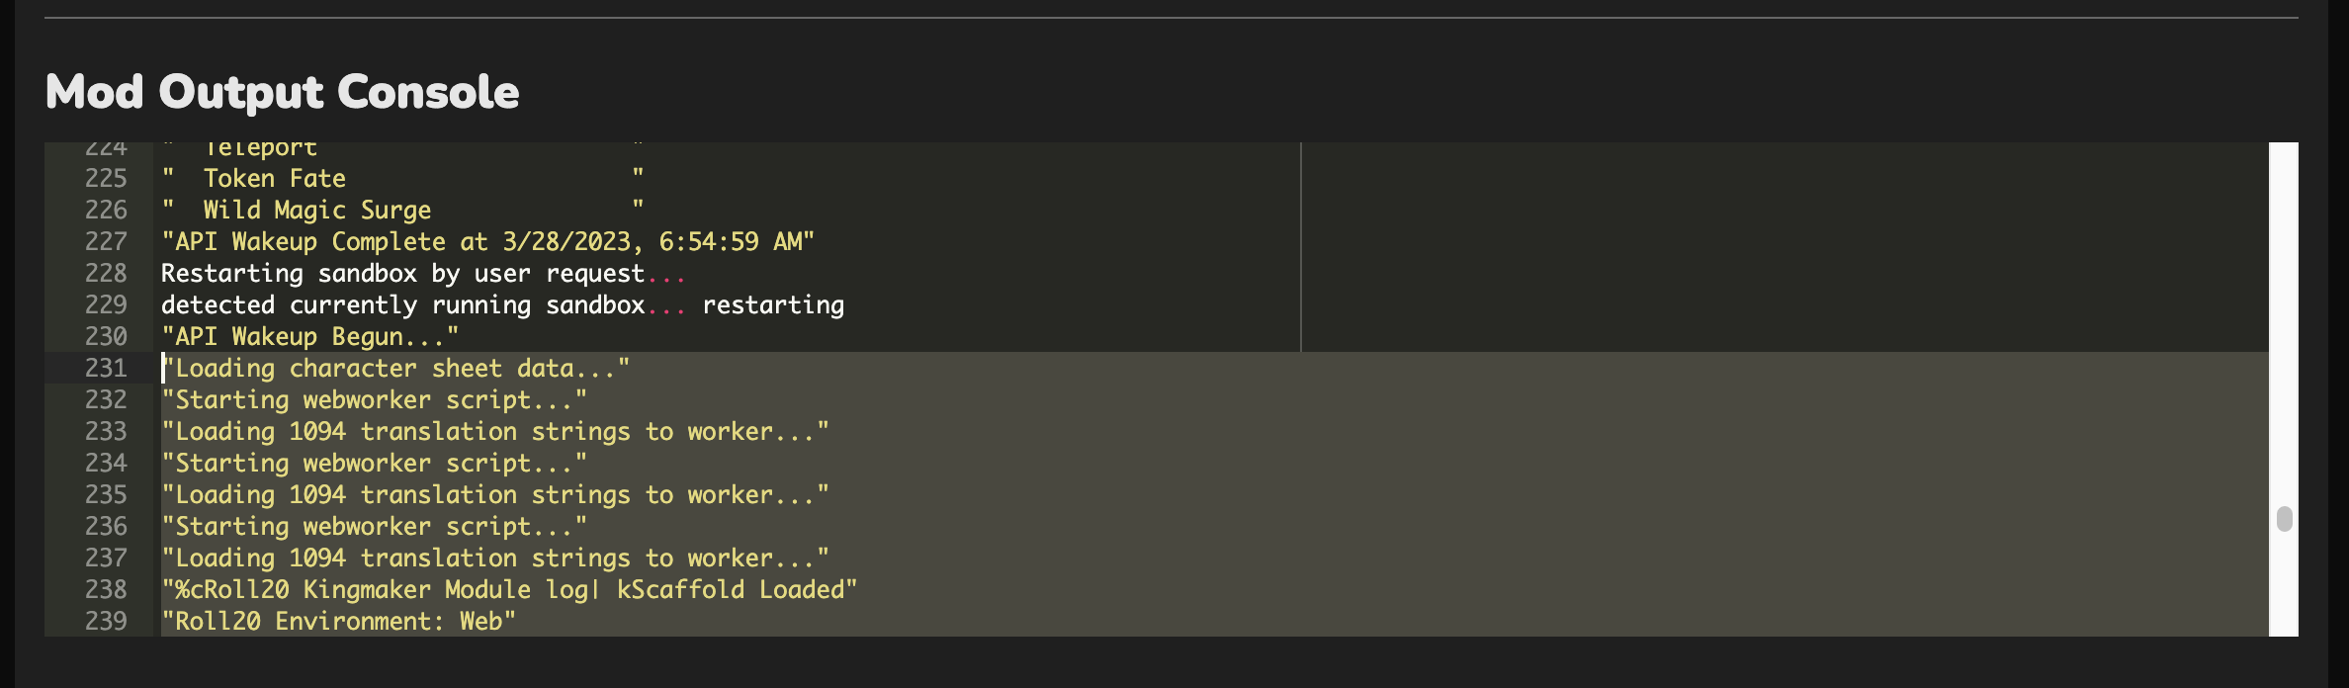Click gutter line number 229
The height and width of the screenshot is (688, 2349).
click(106, 304)
